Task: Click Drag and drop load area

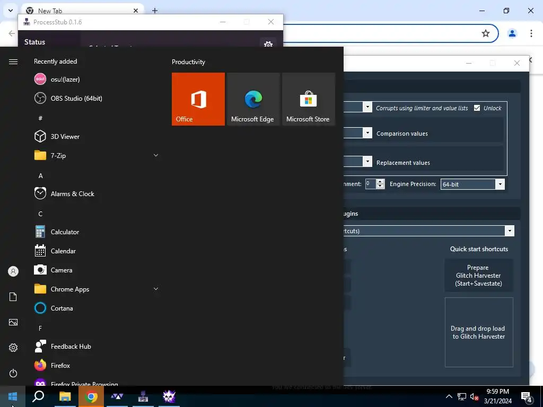Action: [x=479, y=332]
